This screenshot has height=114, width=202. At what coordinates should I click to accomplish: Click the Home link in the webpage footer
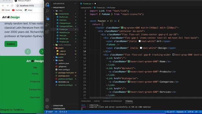coord(35,74)
